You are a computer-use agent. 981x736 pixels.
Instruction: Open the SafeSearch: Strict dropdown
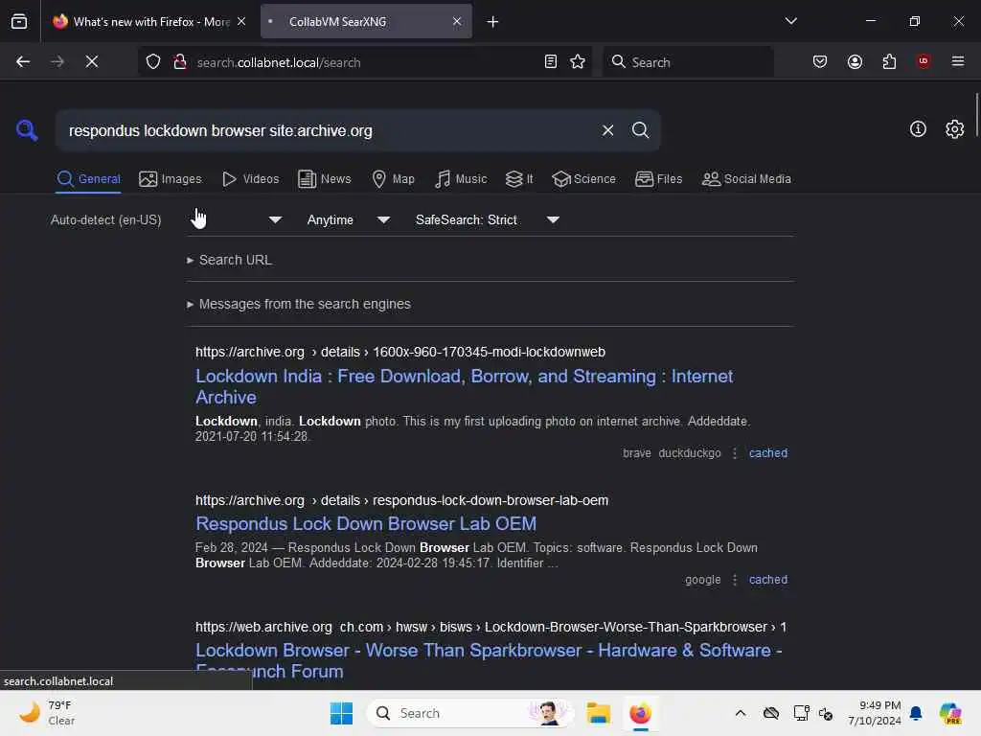488,219
